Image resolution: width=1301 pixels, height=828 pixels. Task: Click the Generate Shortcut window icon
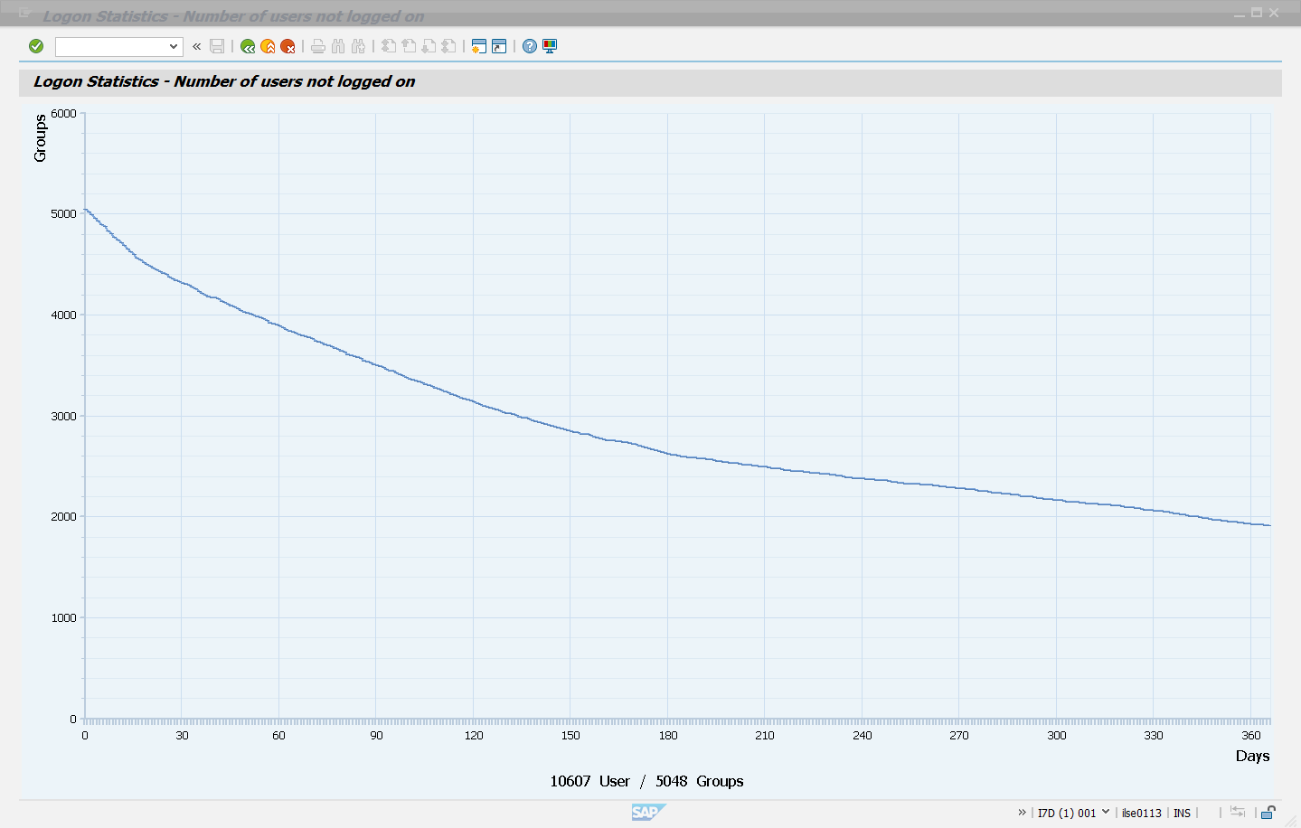[x=499, y=46]
